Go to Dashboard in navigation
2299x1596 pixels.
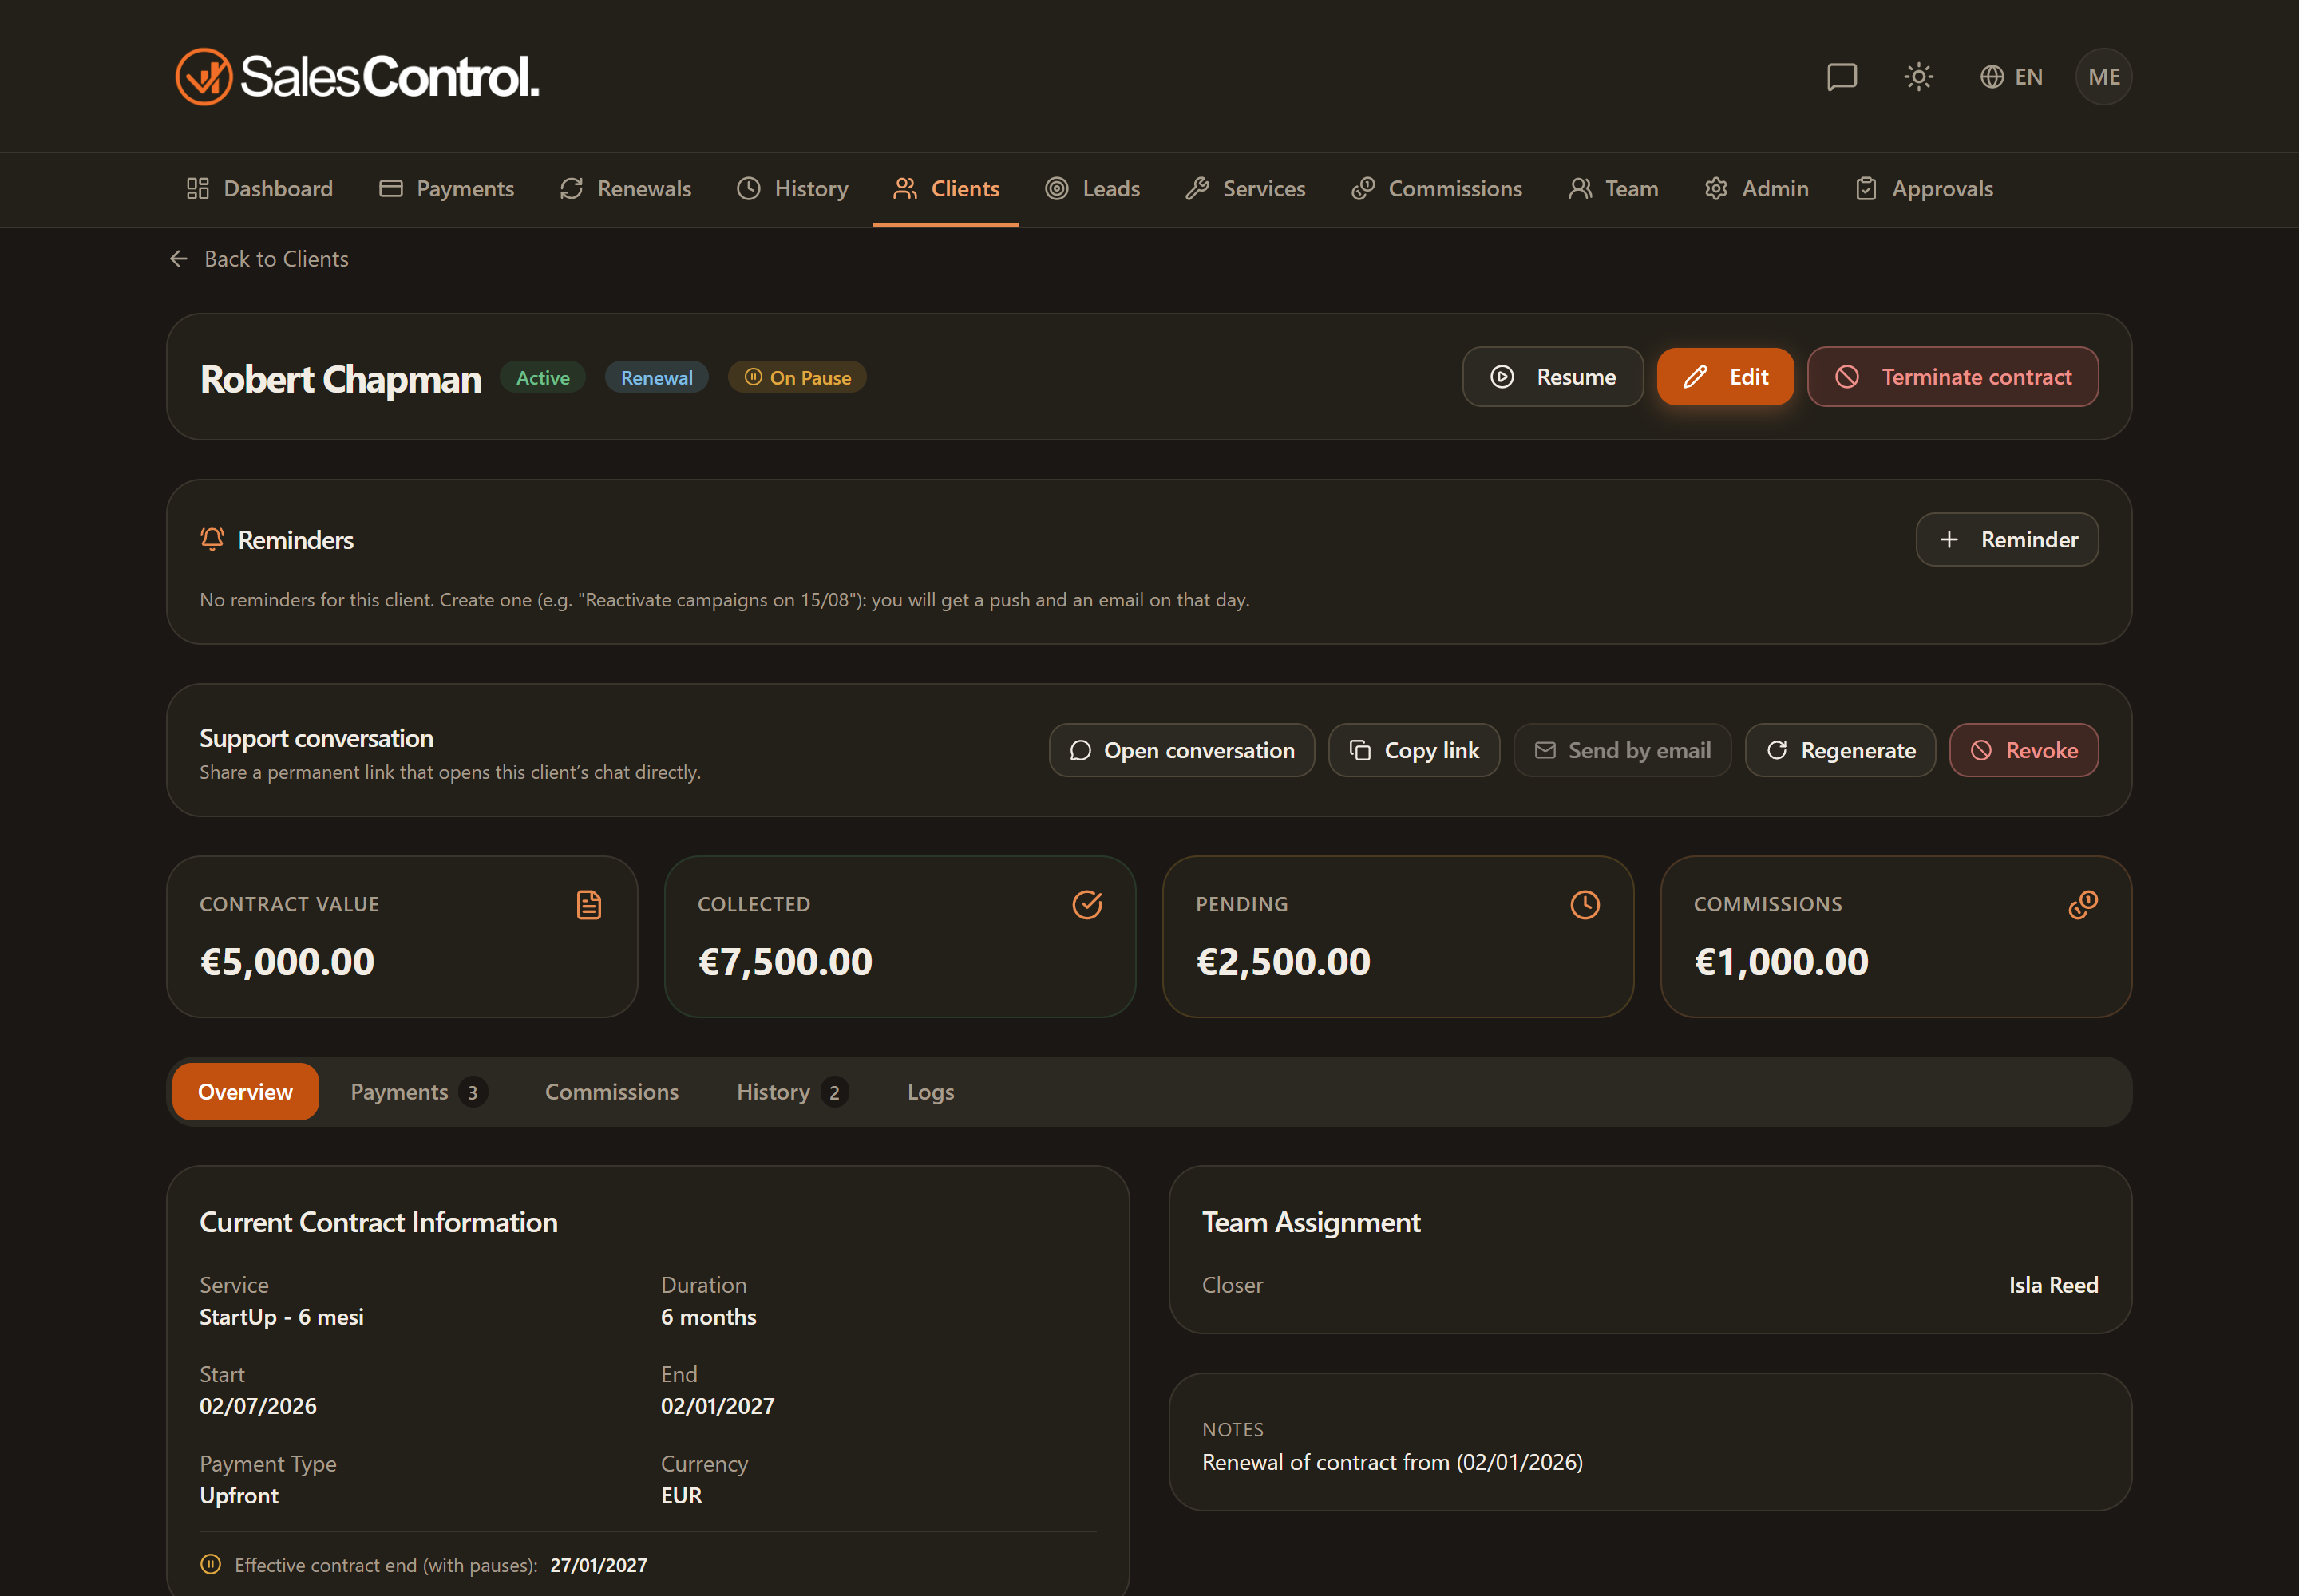259,189
